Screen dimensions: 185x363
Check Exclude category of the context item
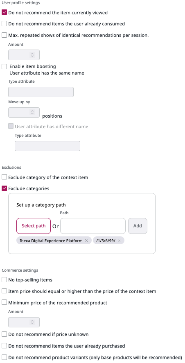(x=4, y=177)
